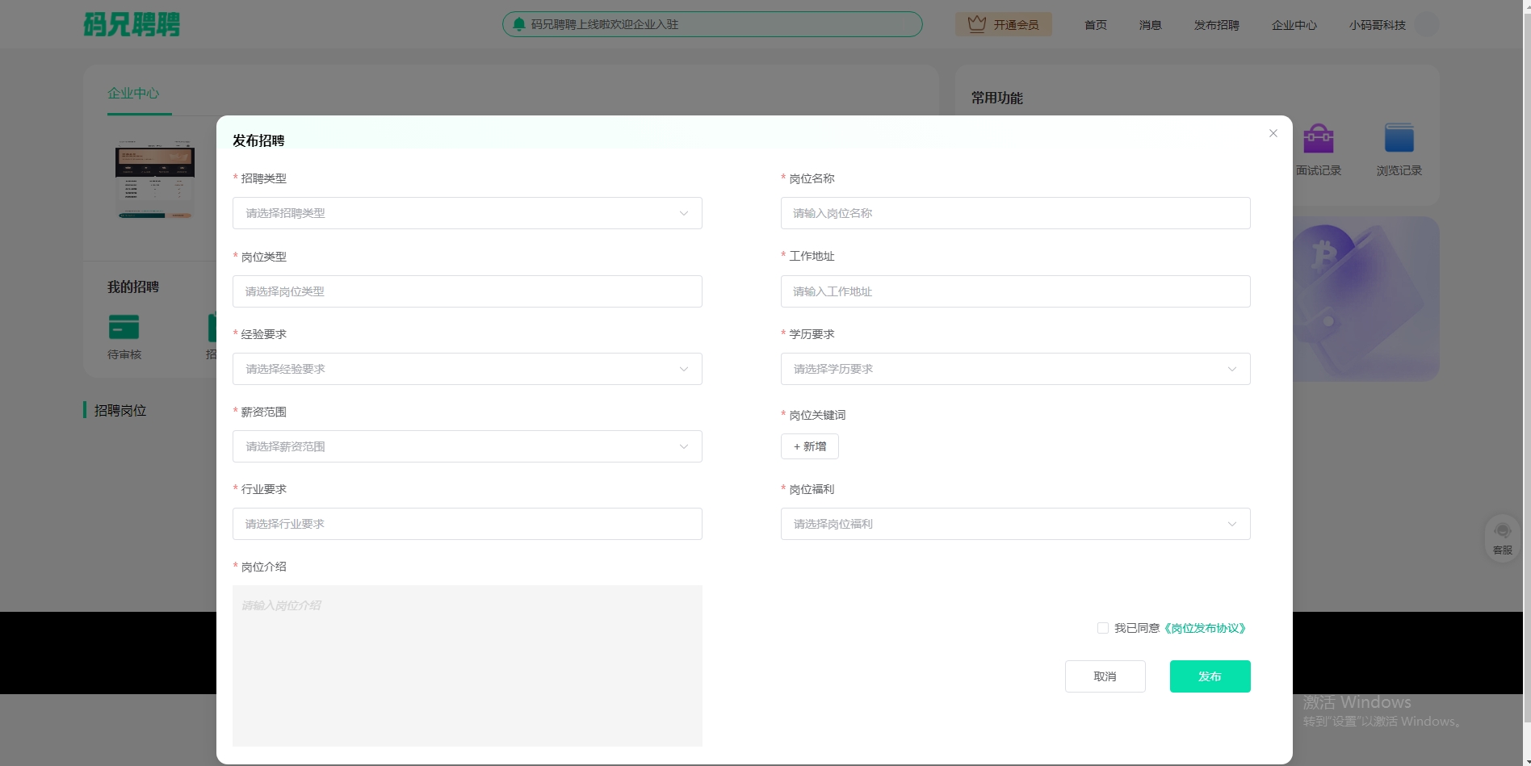
Task: Click the bell notification icon in search bar
Action: click(519, 24)
